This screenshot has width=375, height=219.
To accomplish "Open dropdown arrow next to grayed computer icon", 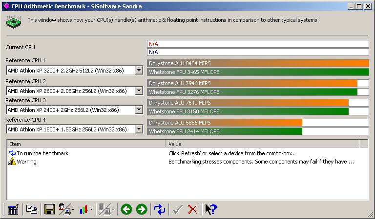I will [x=113, y=210].
